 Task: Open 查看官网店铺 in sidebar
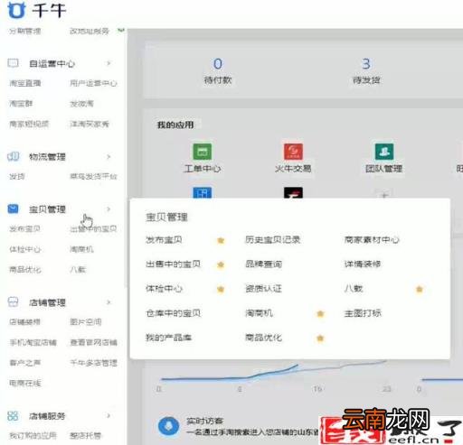[93, 342]
